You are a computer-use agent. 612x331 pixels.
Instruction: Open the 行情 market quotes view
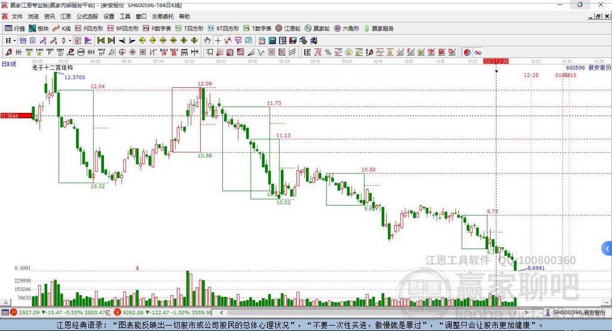coord(14,29)
